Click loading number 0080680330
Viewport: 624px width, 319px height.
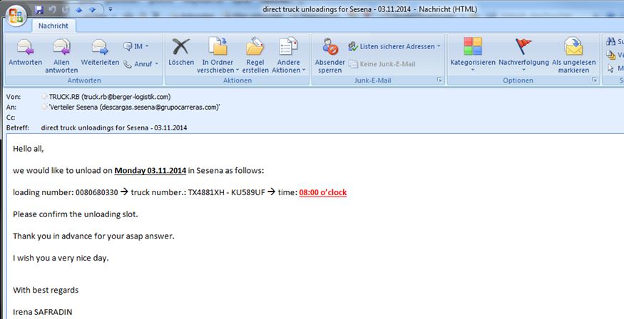(x=97, y=193)
